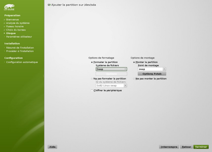Click the Terminer button
The image size is (212, 152).
[x=201, y=147]
